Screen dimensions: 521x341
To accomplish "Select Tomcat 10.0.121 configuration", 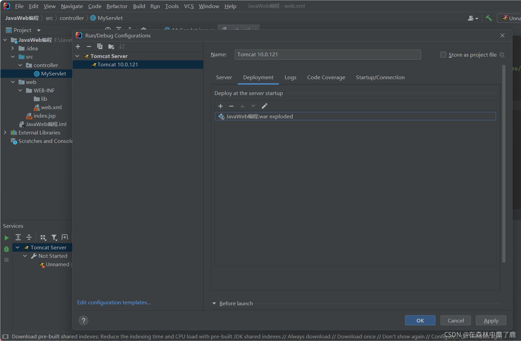I will pyautogui.click(x=138, y=64).
